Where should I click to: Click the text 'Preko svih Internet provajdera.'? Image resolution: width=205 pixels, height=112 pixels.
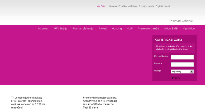click(x=100, y=98)
